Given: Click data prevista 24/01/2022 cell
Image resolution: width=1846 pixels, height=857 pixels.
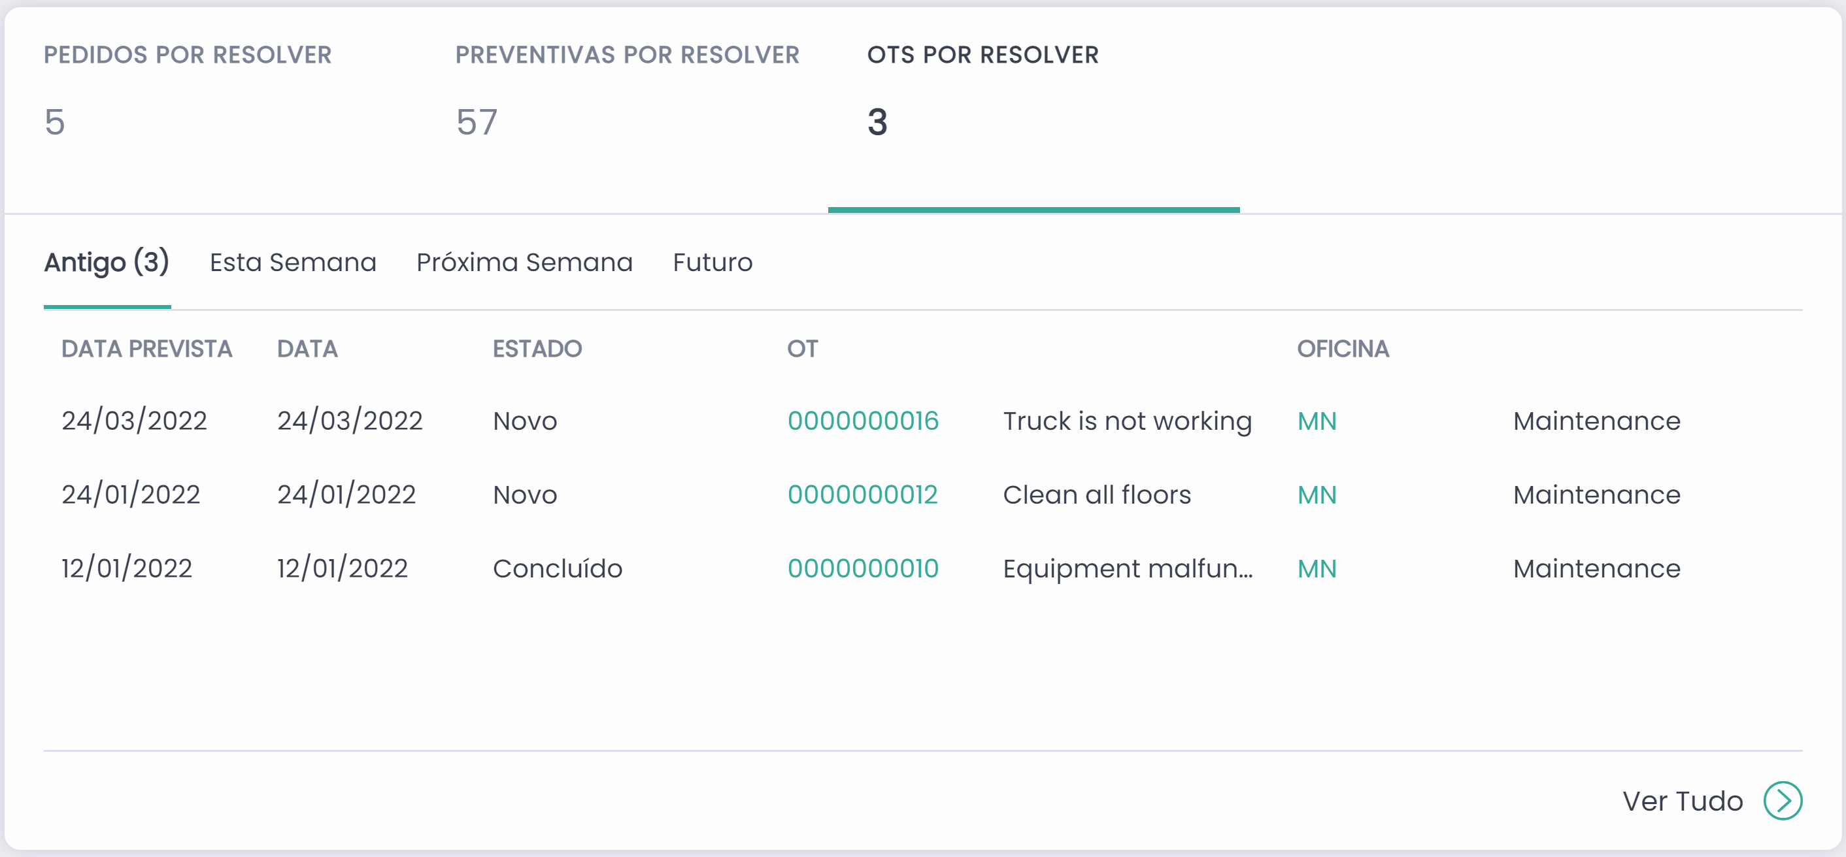Looking at the screenshot, I should point(131,494).
